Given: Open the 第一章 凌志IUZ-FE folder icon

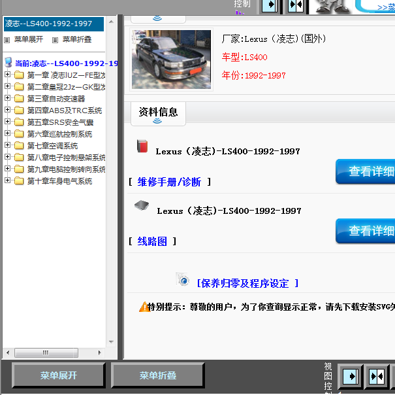Looking at the screenshot, I should (x=19, y=75).
